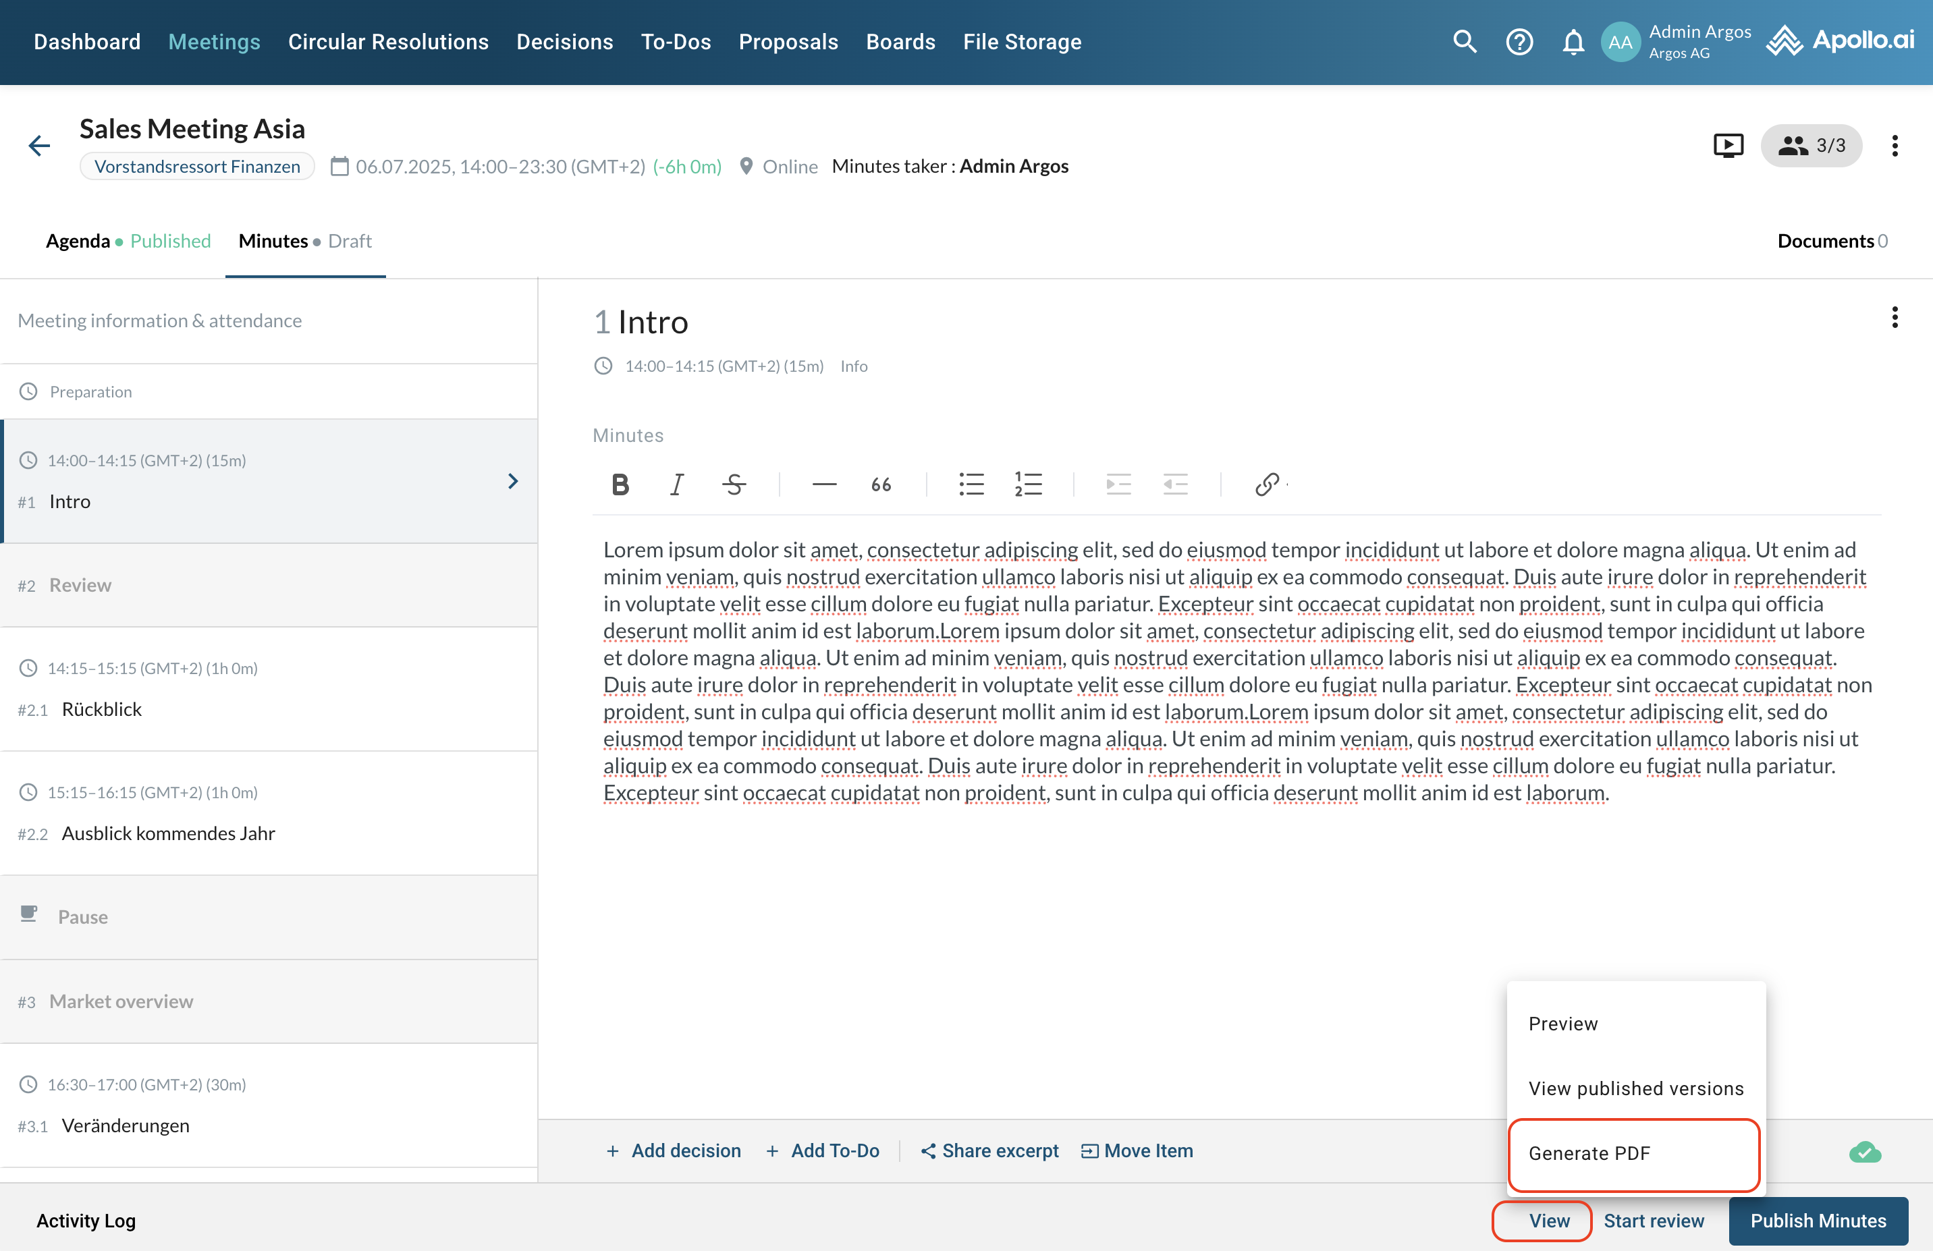Apply strikethrough formatting
Image resolution: width=1933 pixels, height=1251 pixels.
click(x=734, y=484)
